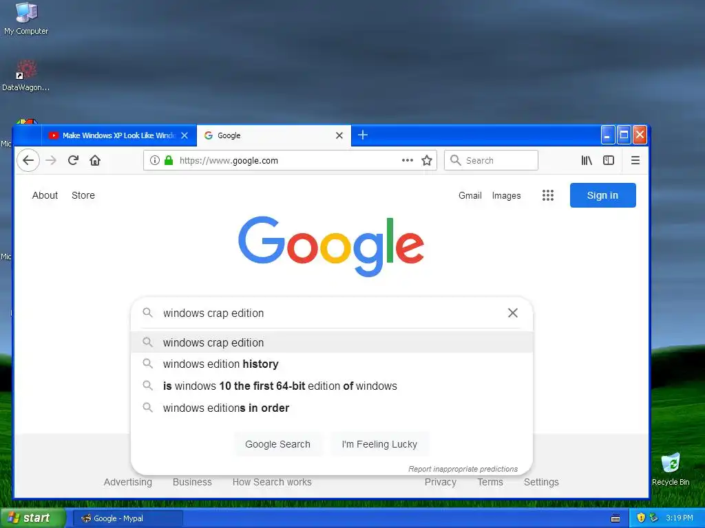The image size is (705, 528).
Task: Sign in to Google account
Action: tap(602, 195)
